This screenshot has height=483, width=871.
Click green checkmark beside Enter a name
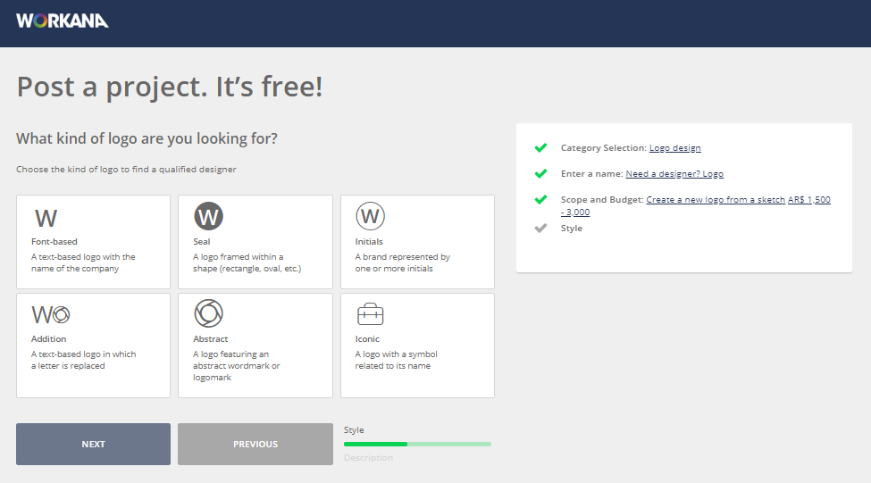tap(540, 174)
